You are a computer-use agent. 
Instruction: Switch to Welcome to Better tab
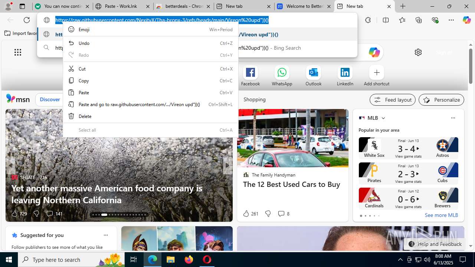coord(304,6)
